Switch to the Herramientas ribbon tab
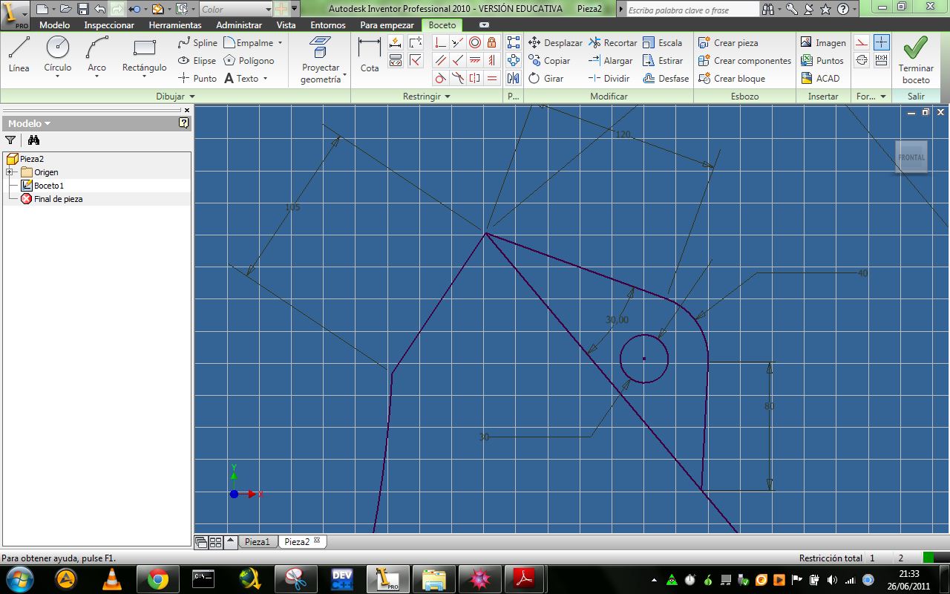 (x=175, y=25)
